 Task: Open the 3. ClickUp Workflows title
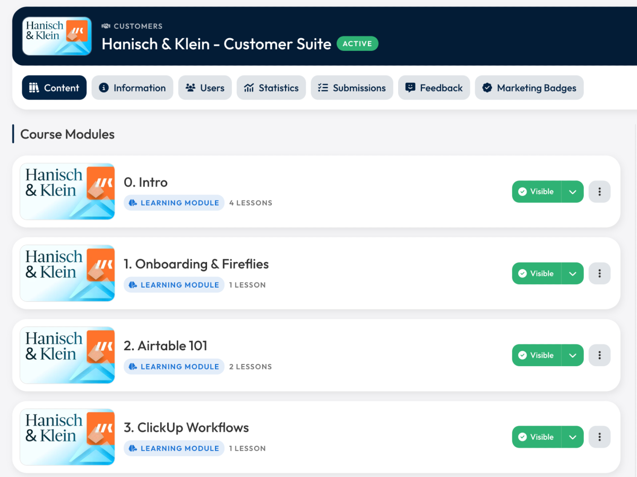tap(186, 428)
